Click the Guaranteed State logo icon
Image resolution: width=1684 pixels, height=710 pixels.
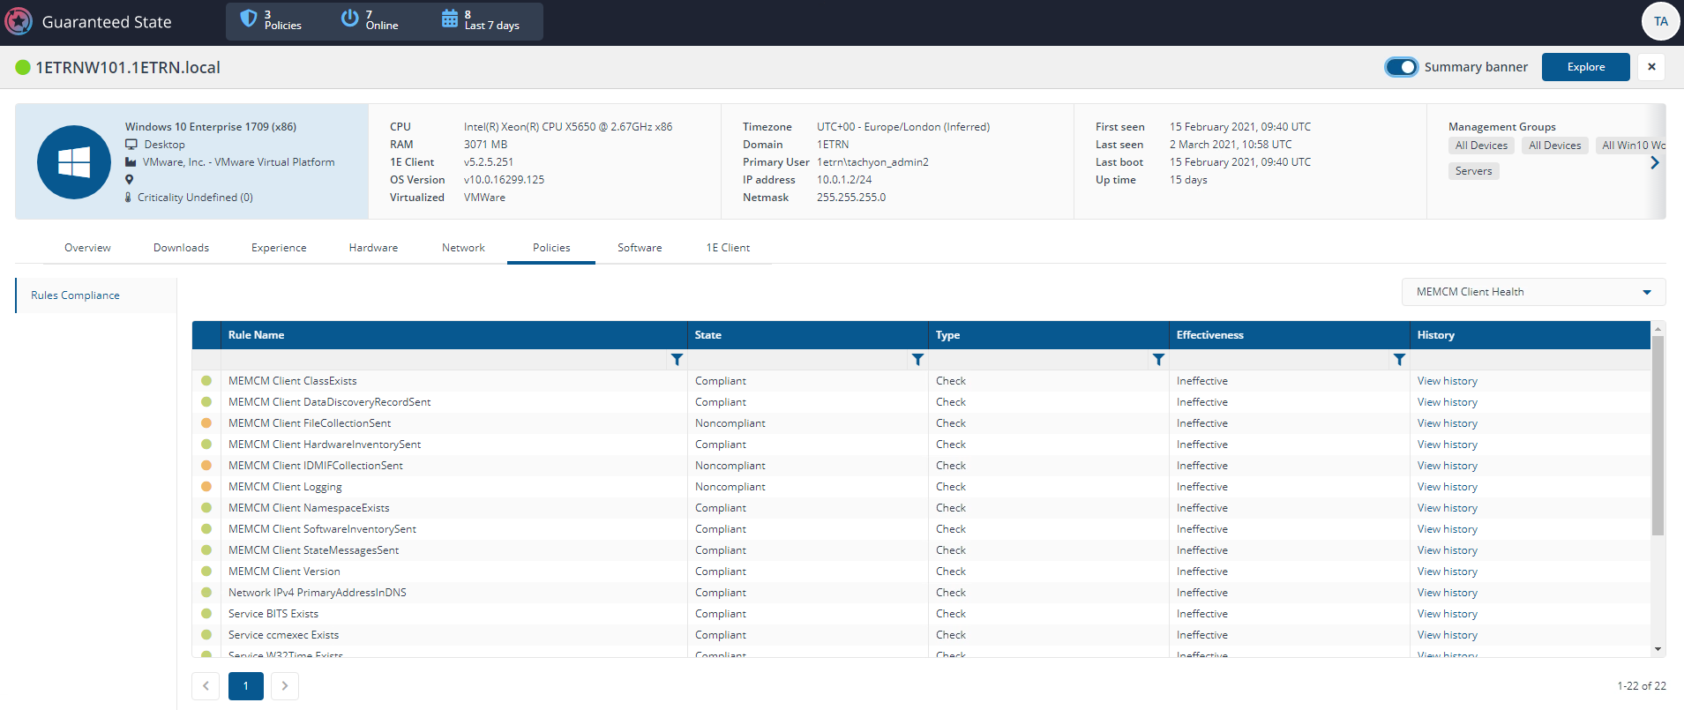19,22
